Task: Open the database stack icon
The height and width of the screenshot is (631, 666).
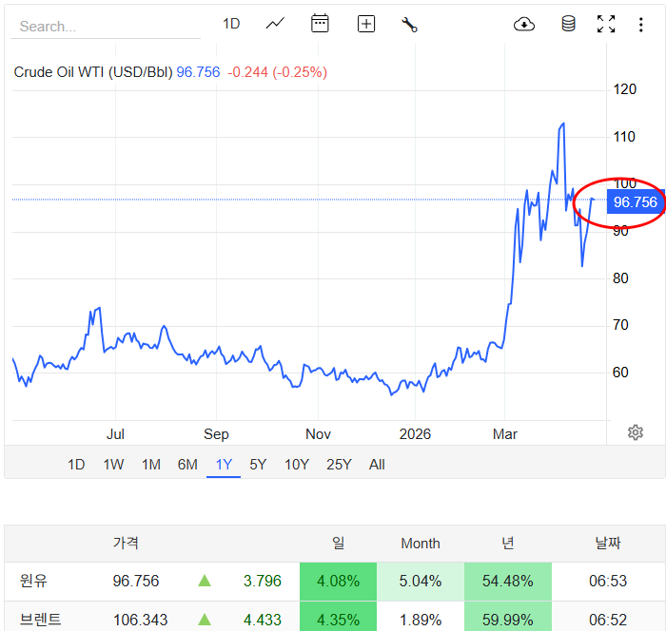Action: (x=568, y=24)
